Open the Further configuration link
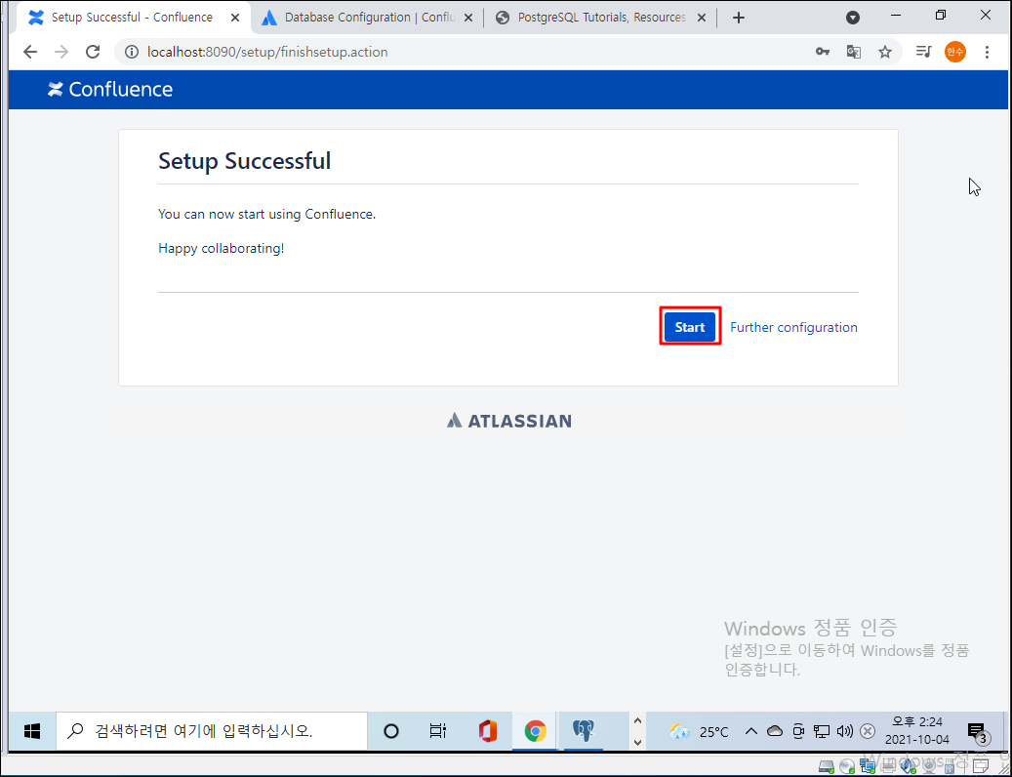 tap(793, 327)
